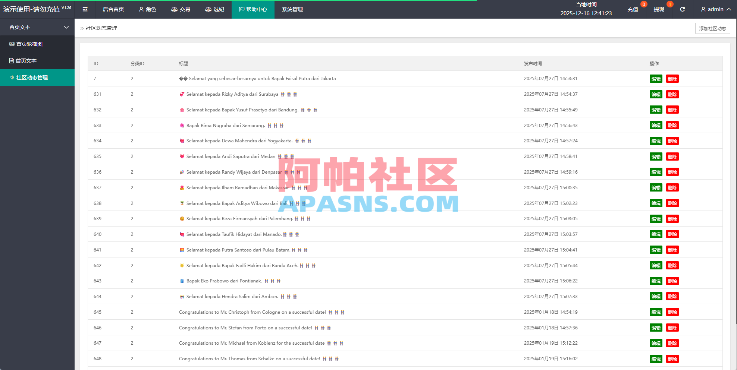Click 添加社区动态 button
Screen dimensions: 737x370
[x=712, y=28]
